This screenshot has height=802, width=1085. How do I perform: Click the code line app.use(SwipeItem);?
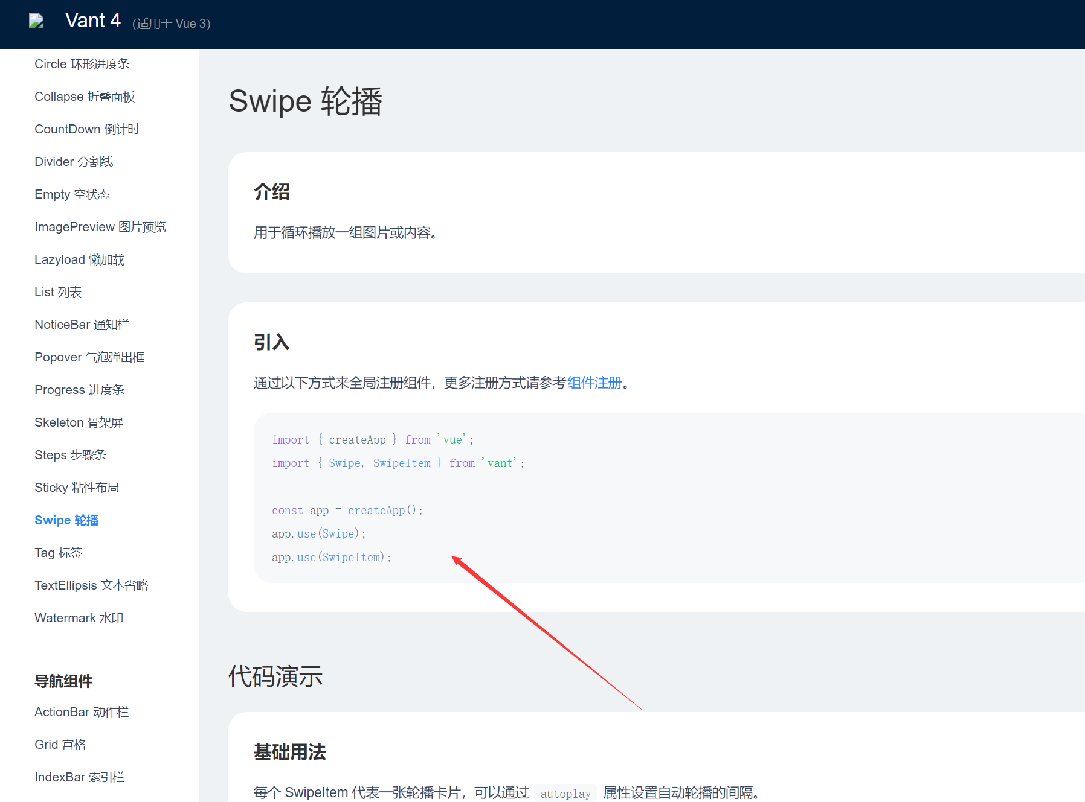(x=332, y=558)
